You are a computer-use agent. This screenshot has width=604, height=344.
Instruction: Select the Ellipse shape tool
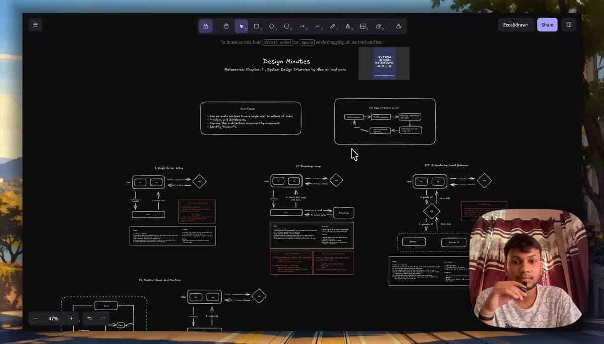[287, 26]
